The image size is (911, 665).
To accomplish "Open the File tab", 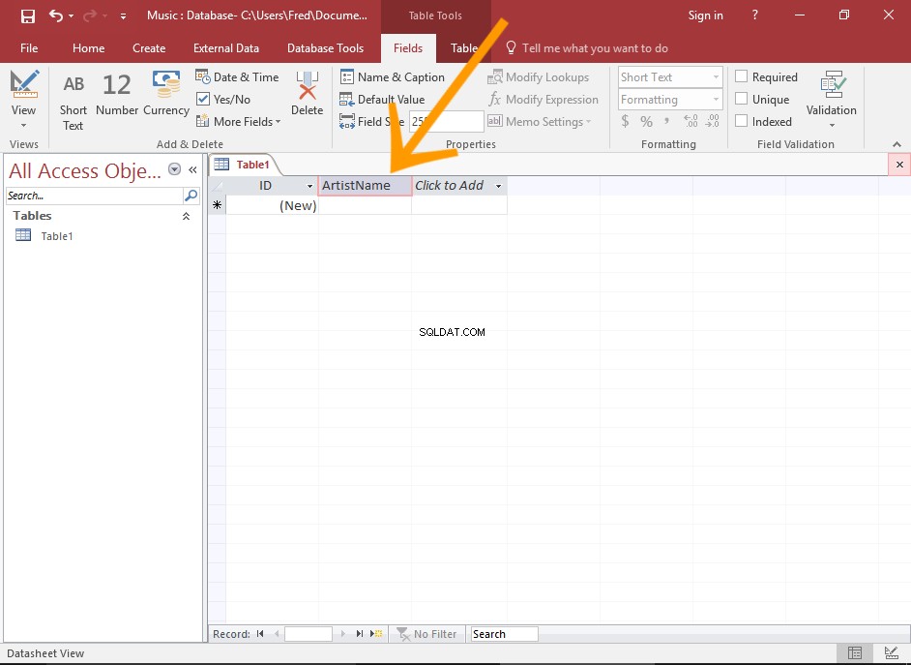I will [29, 48].
